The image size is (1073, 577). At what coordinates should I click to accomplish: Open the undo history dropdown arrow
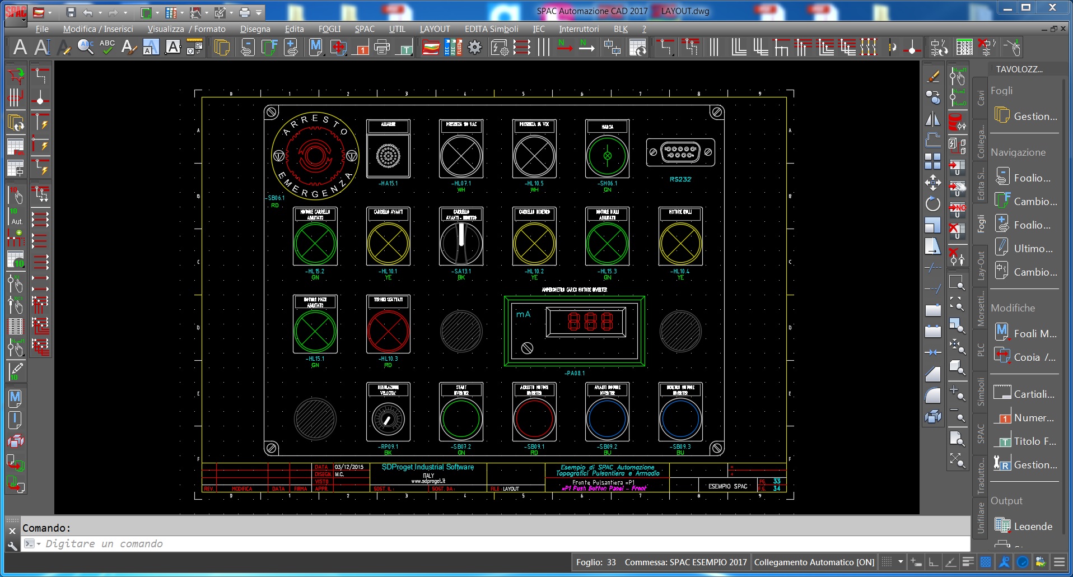[x=100, y=12]
